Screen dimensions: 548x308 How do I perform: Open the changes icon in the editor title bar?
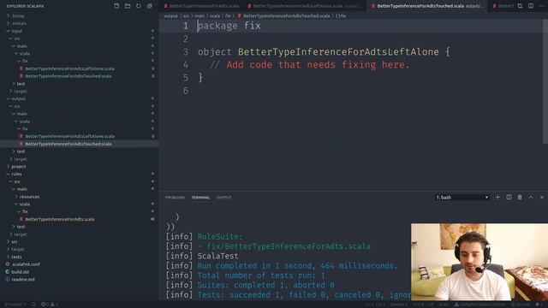[520, 6]
